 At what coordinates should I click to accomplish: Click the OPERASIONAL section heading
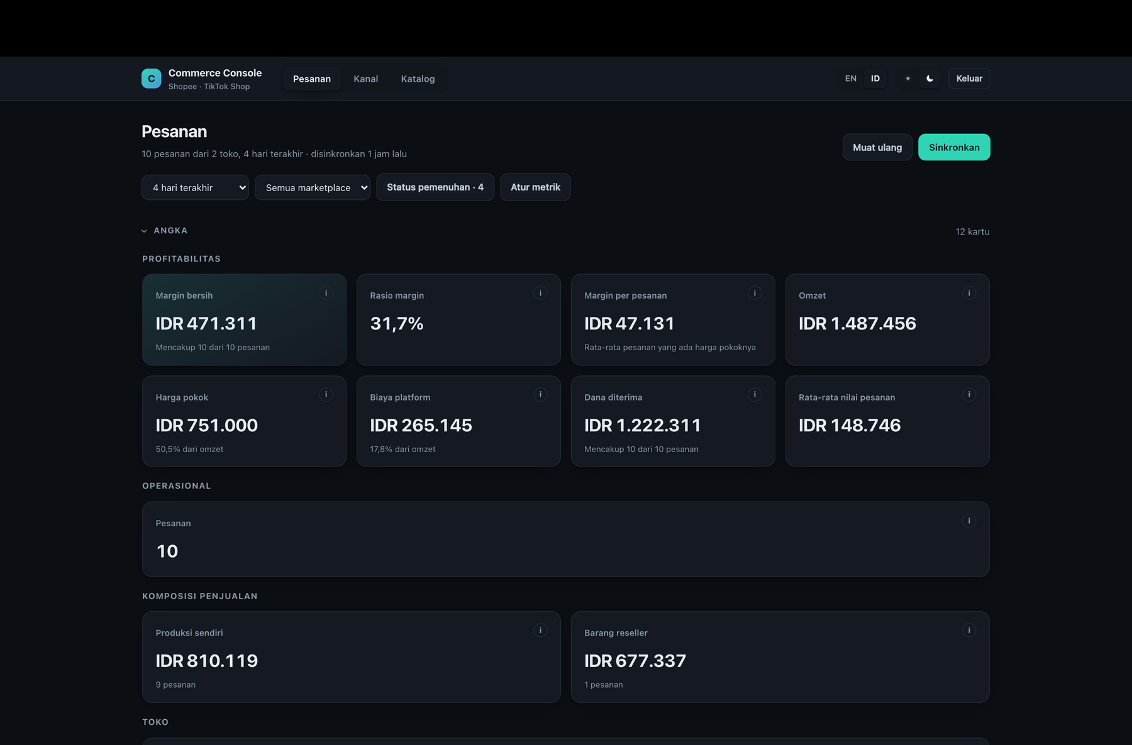pyautogui.click(x=177, y=486)
